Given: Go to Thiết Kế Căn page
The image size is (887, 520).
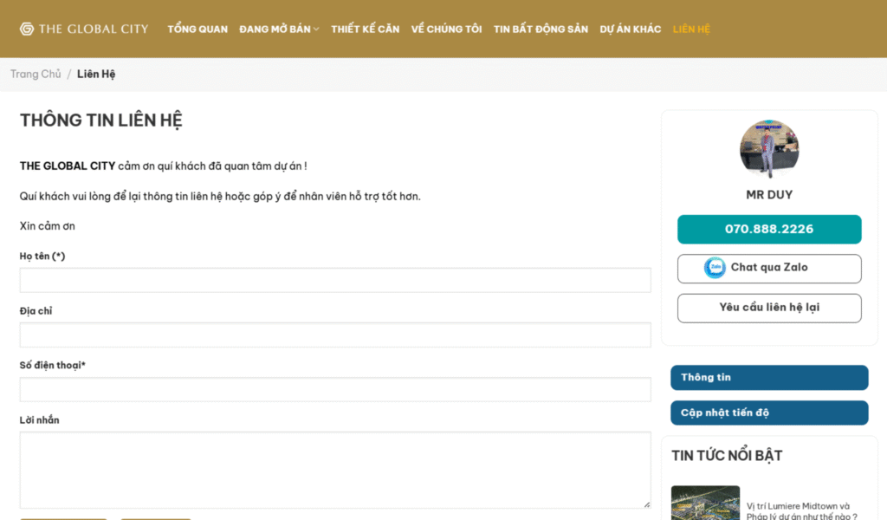Looking at the screenshot, I should (x=365, y=29).
